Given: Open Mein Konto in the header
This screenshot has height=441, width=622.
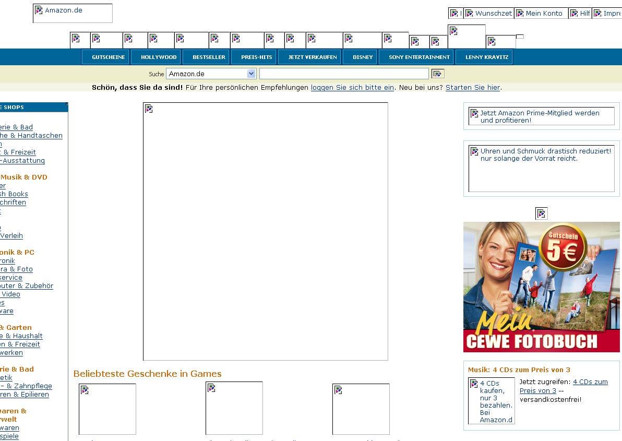Looking at the screenshot, I should 541,14.
